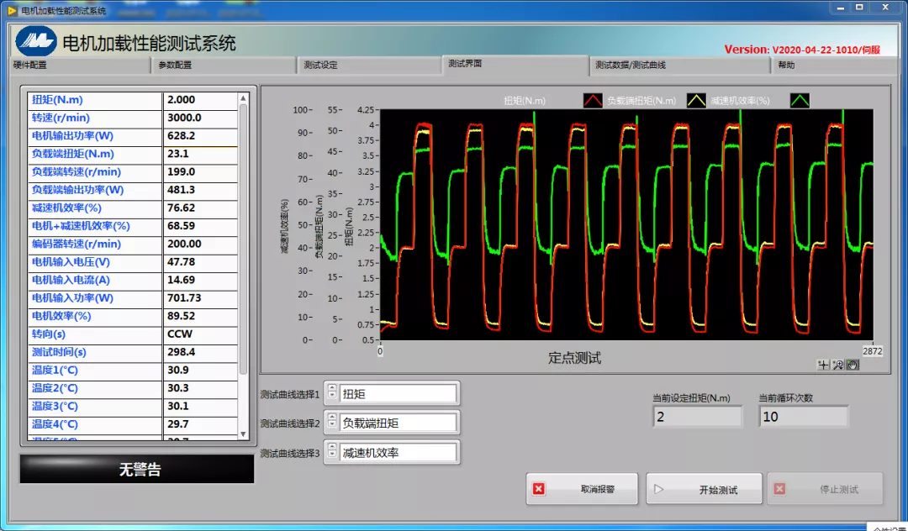Click the green 减速机效率 plot legend icon
The image size is (908, 531).
pos(800,101)
